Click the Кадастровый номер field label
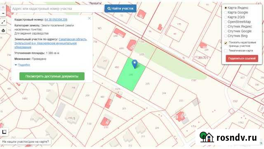Image resolution: width=264 pixels, height=149 pixels. 29,19
